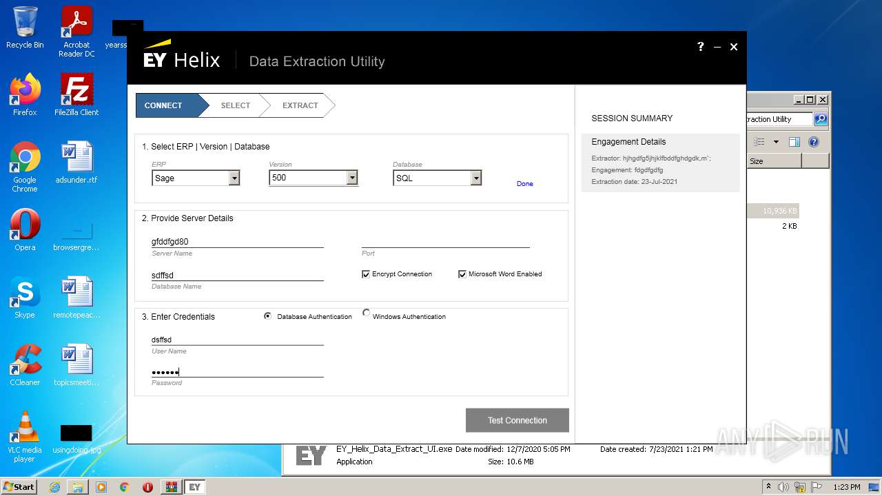
Task: Launch Opera from the desktop
Action: pyautogui.click(x=25, y=230)
